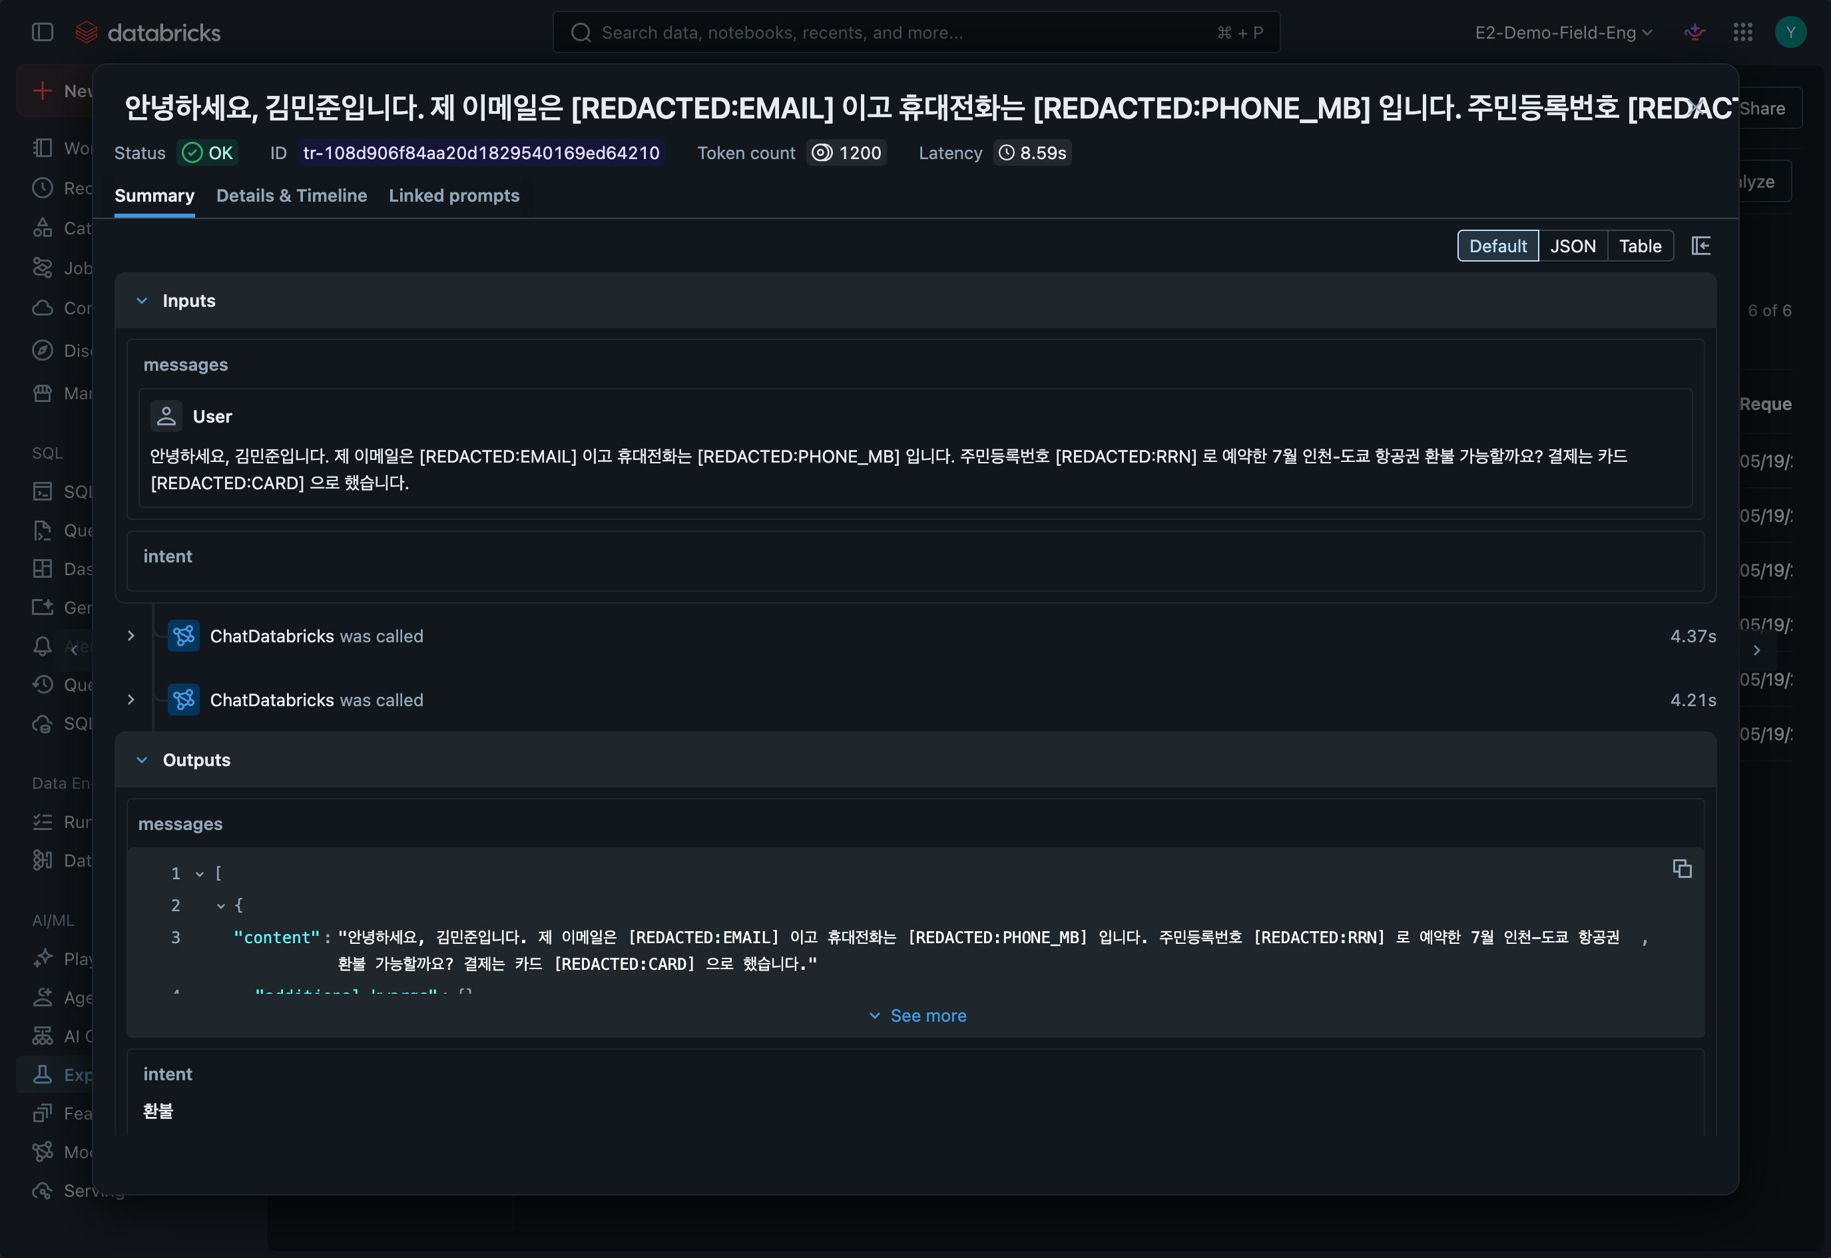Click the 6 of 6 counter text
This screenshot has height=1258, width=1831.
[x=1770, y=311]
